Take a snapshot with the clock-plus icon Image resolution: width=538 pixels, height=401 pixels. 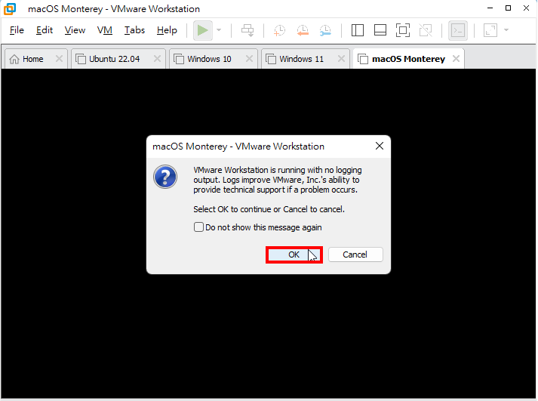(x=279, y=30)
